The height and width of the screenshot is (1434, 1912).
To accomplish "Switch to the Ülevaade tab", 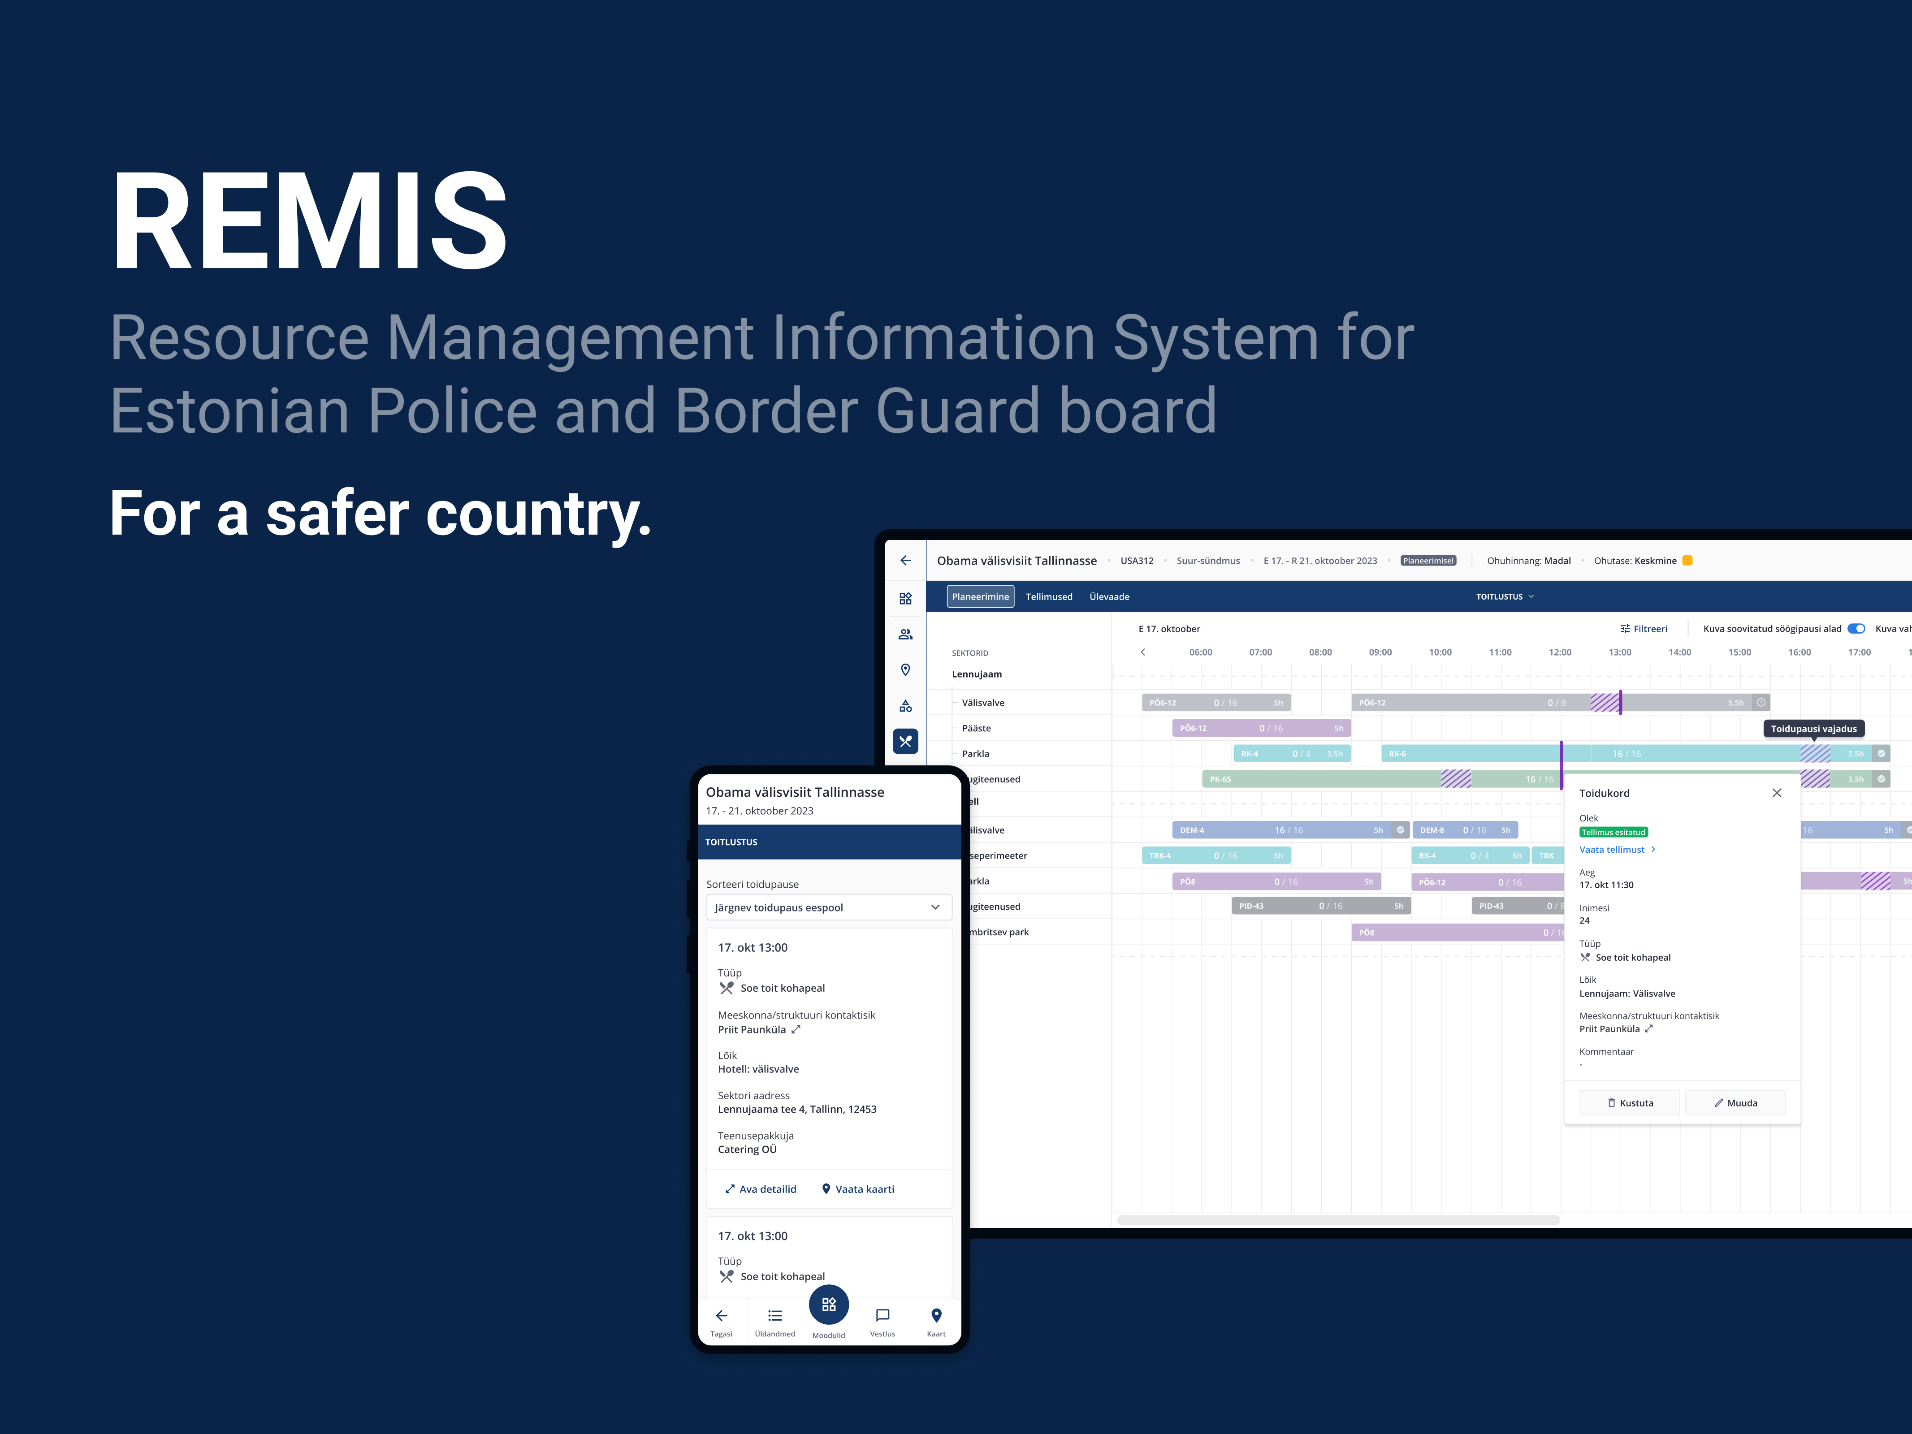I will pyautogui.click(x=1109, y=596).
